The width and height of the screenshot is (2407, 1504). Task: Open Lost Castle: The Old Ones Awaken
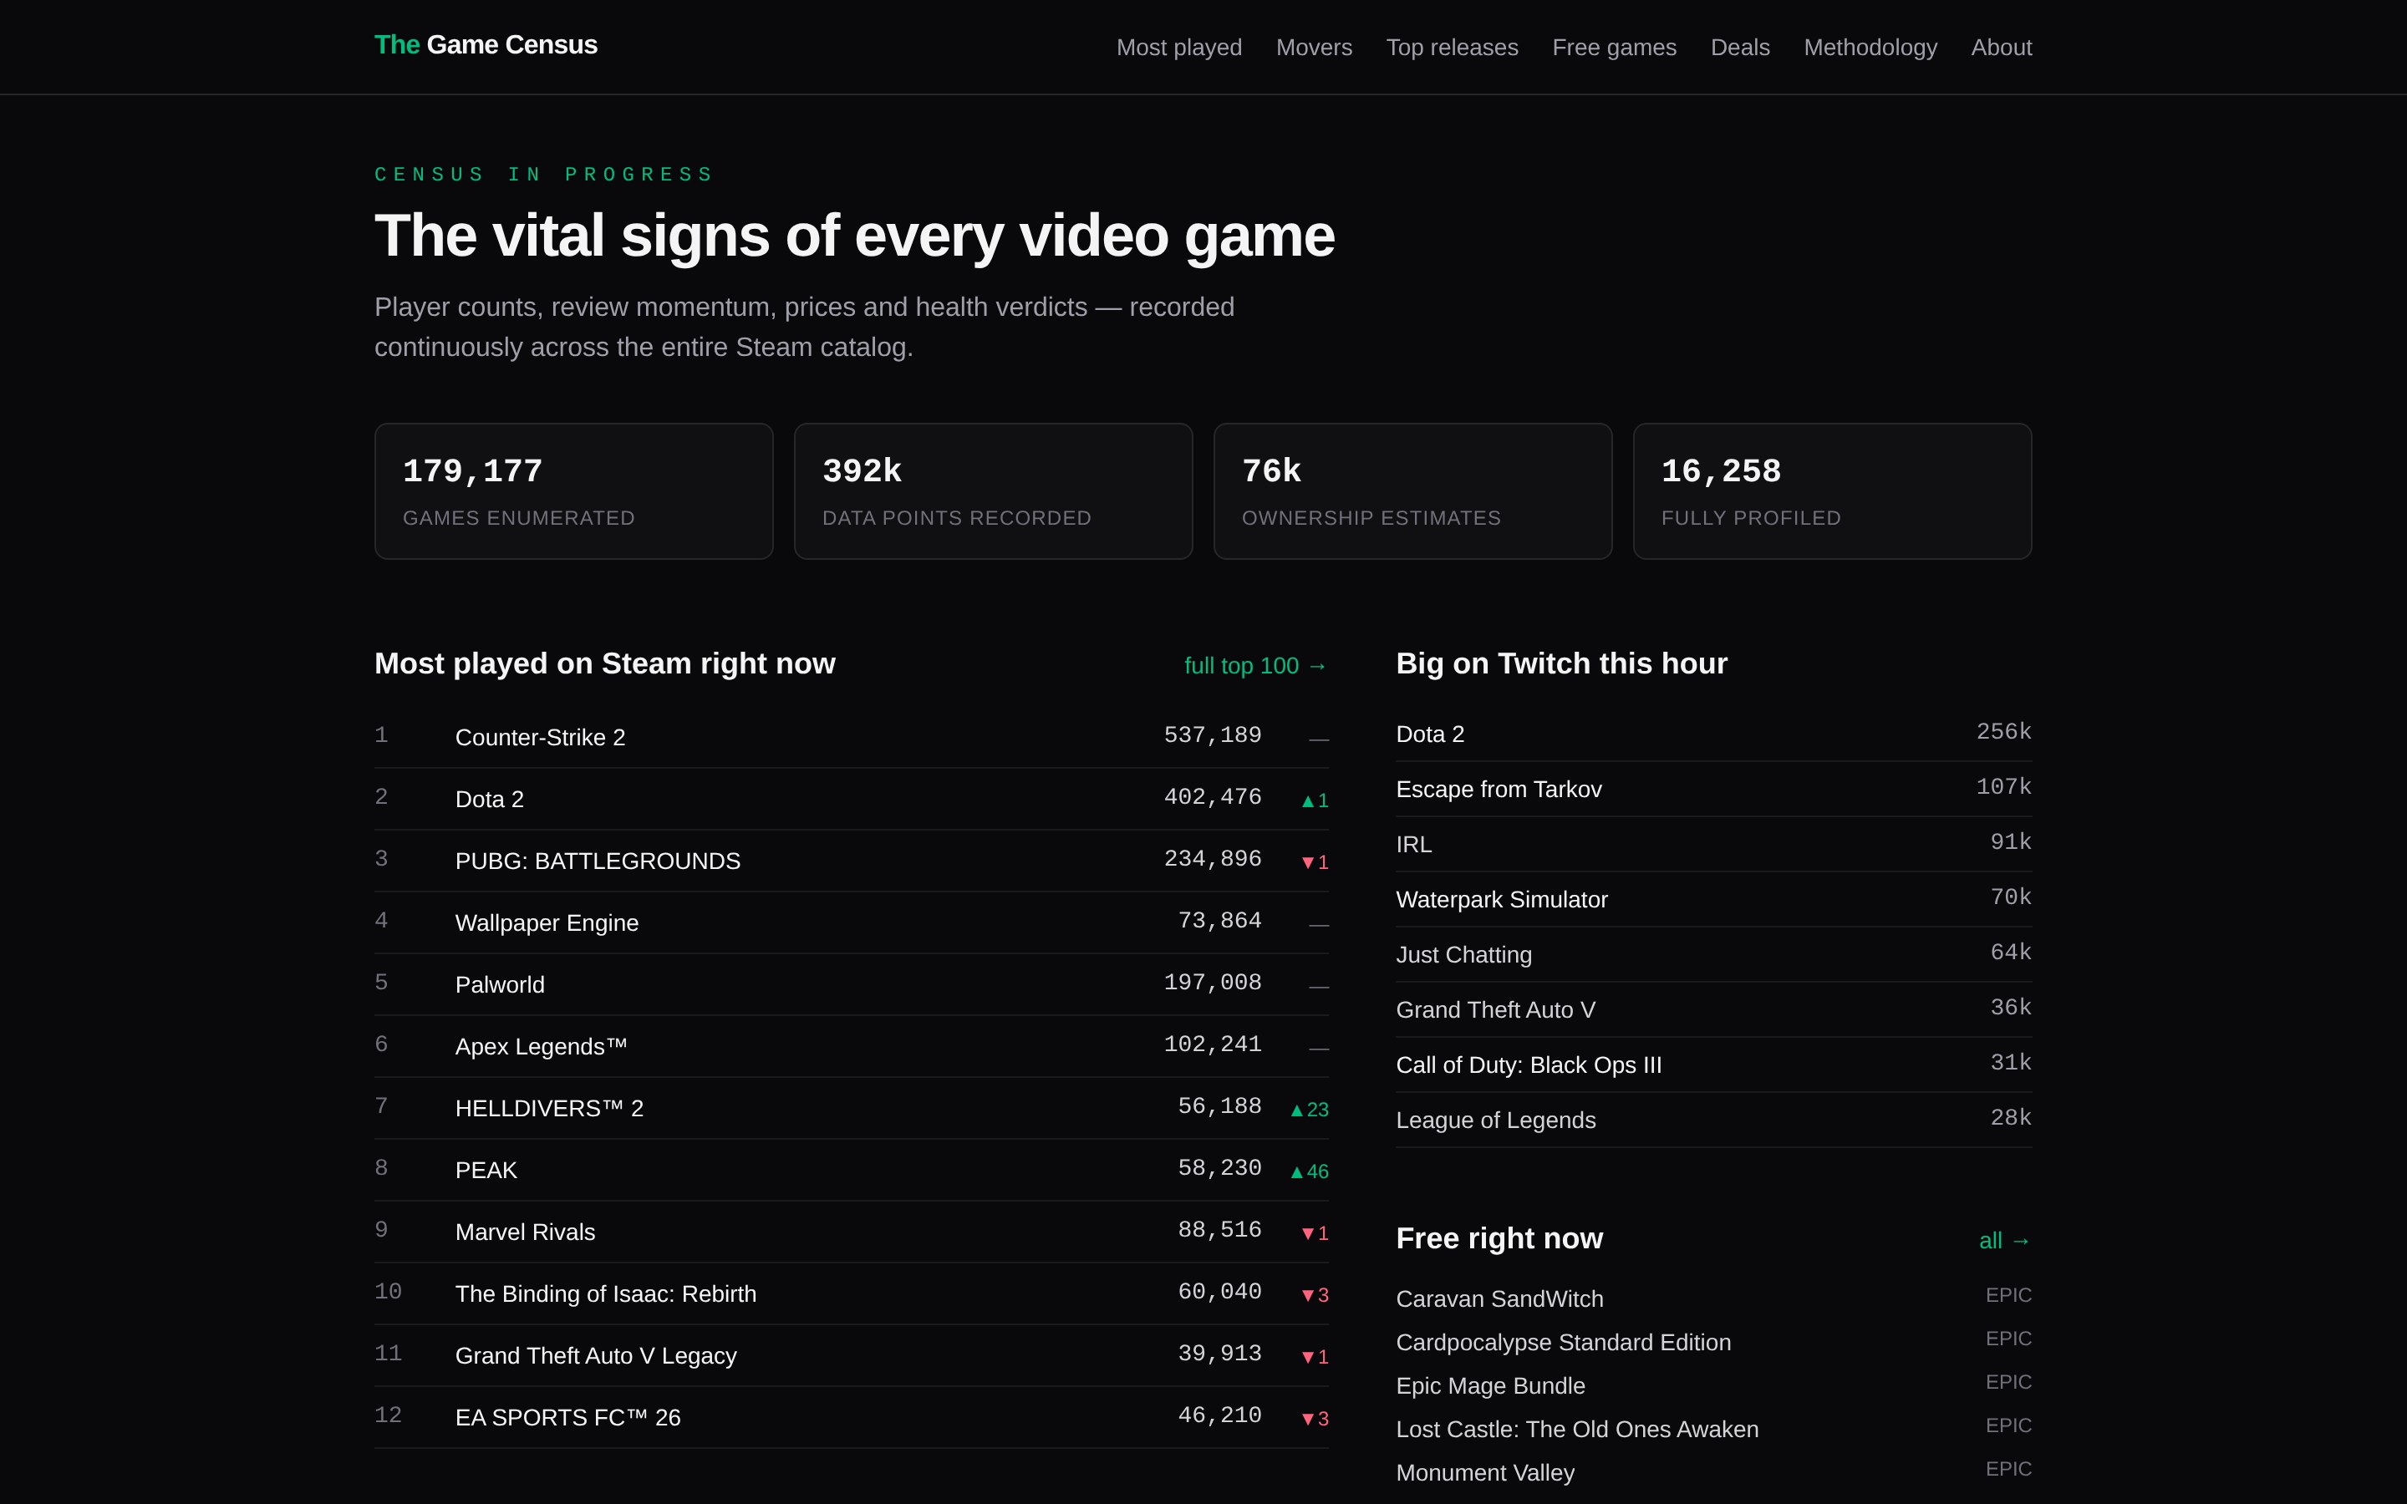pyautogui.click(x=1576, y=1430)
